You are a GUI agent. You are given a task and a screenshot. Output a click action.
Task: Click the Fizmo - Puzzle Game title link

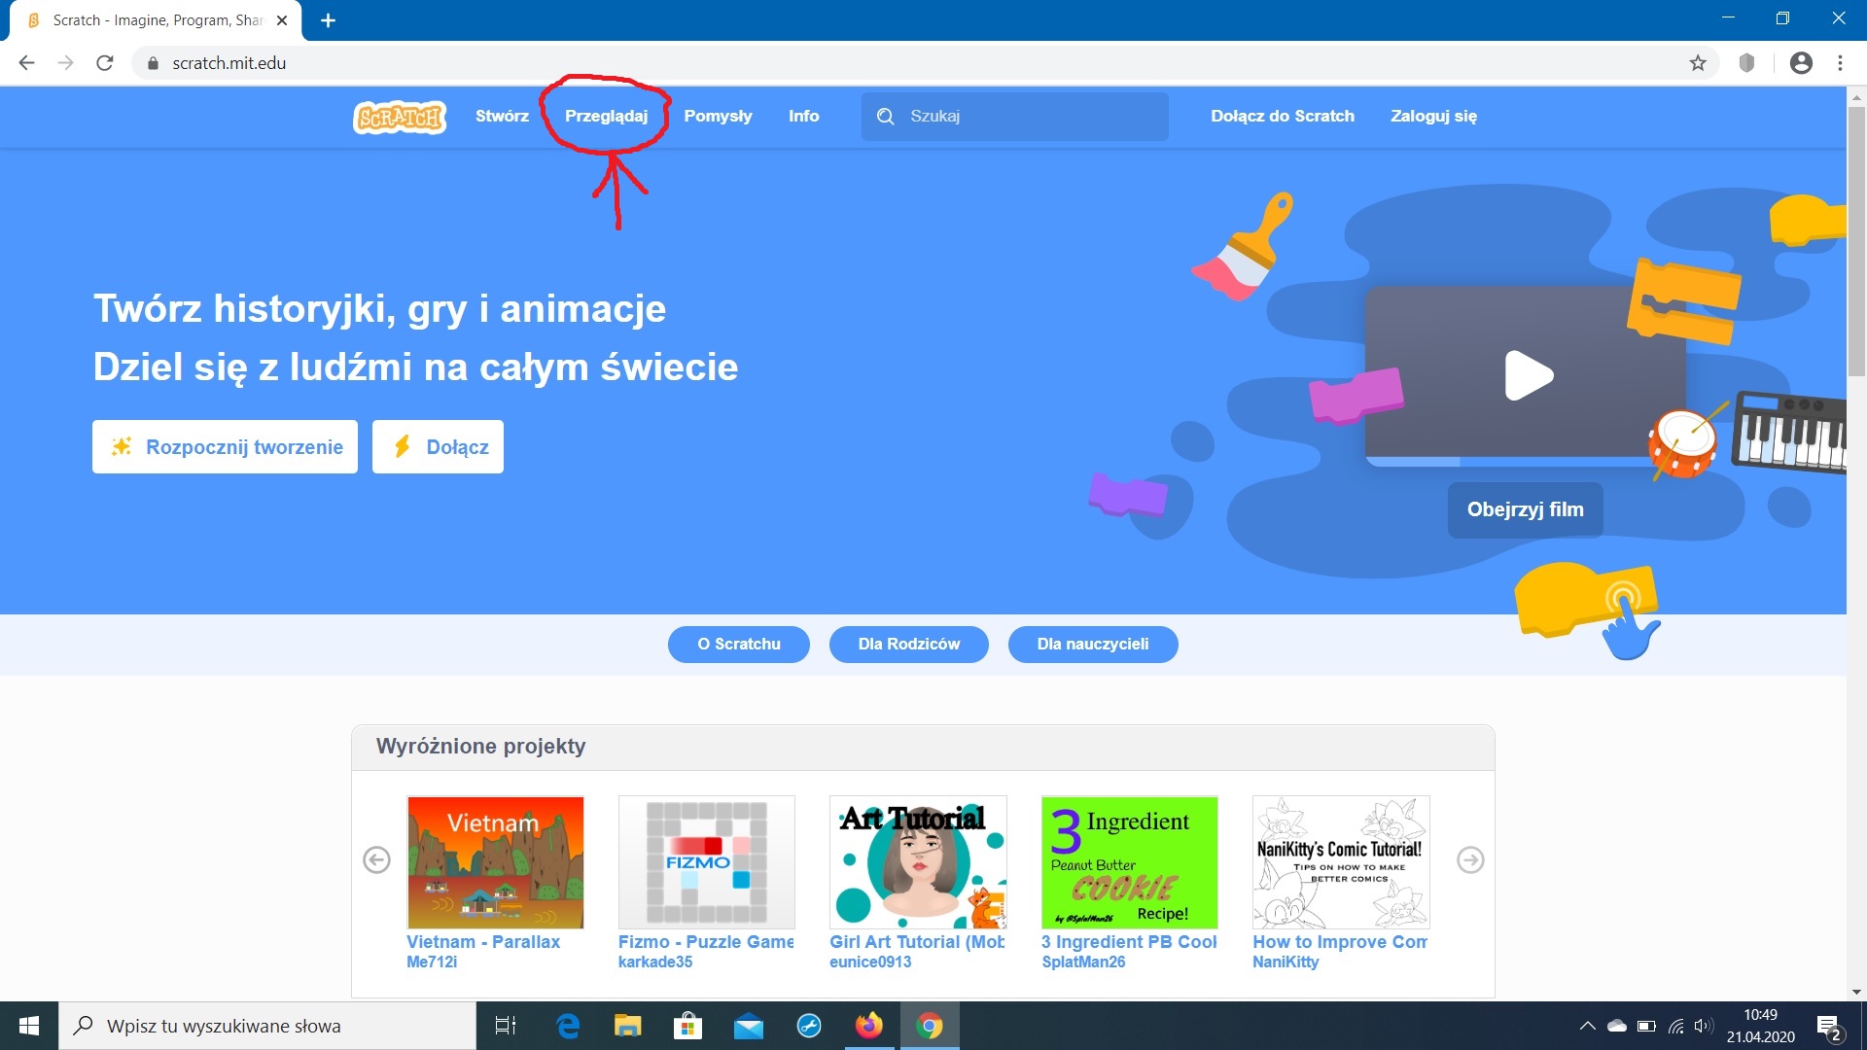click(706, 941)
